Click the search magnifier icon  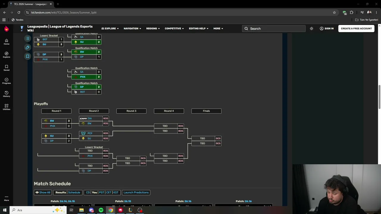point(246,29)
